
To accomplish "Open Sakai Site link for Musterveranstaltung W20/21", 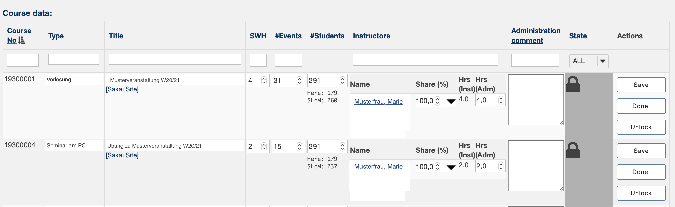I will click(x=122, y=89).
